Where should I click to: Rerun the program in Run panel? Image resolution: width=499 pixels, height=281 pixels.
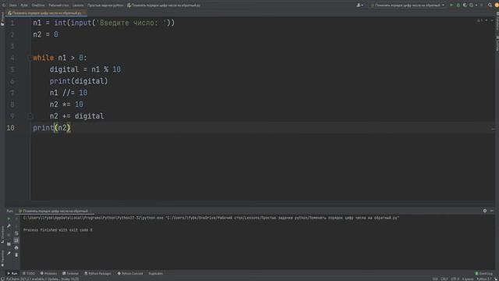(x=9, y=219)
